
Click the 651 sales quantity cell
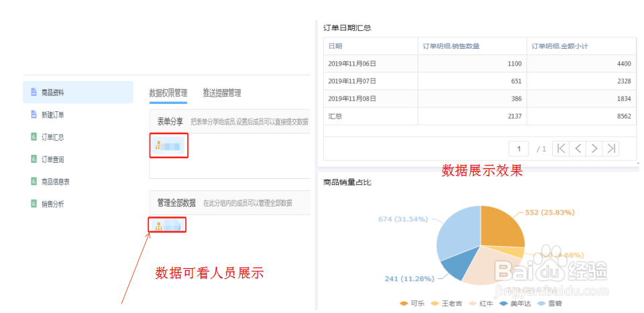point(472,81)
